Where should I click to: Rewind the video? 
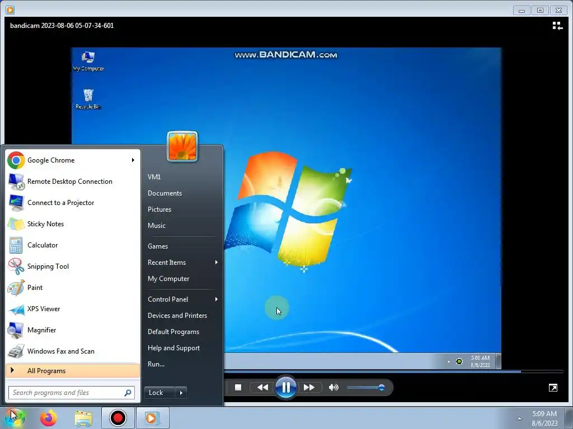point(262,388)
